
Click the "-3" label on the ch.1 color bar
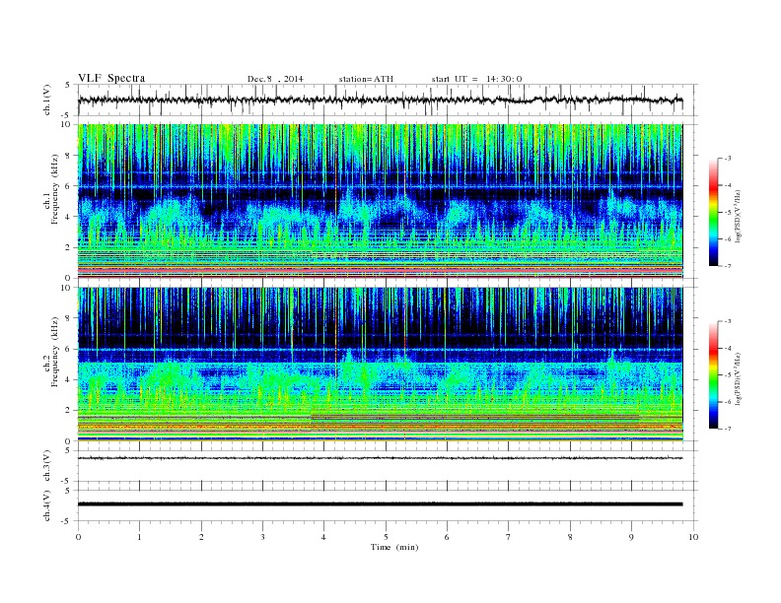(x=727, y=159)
